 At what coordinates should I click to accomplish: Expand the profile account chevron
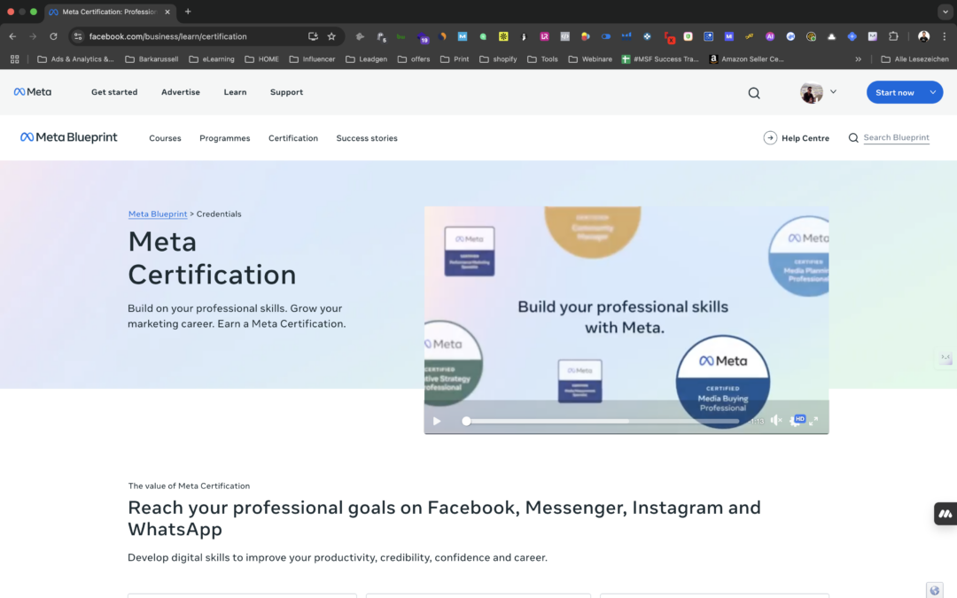point(833,92)
